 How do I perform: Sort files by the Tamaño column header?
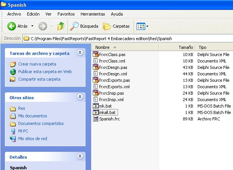click(186, 47)
